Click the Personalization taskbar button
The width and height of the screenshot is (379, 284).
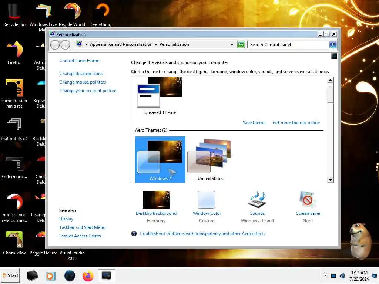[x=106, y=275]
